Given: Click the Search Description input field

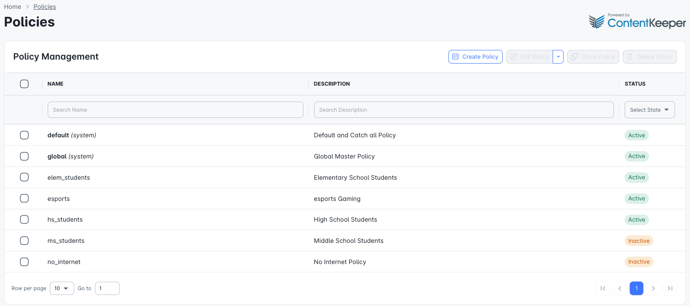Looking at the screenshot, I should tap(463, 110).
